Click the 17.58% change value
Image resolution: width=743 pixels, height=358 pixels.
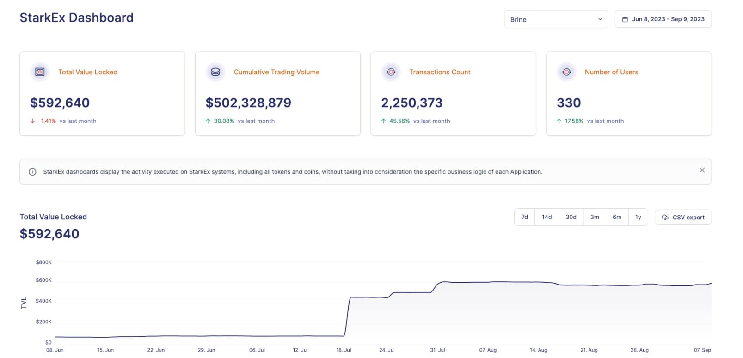[574, 121]
